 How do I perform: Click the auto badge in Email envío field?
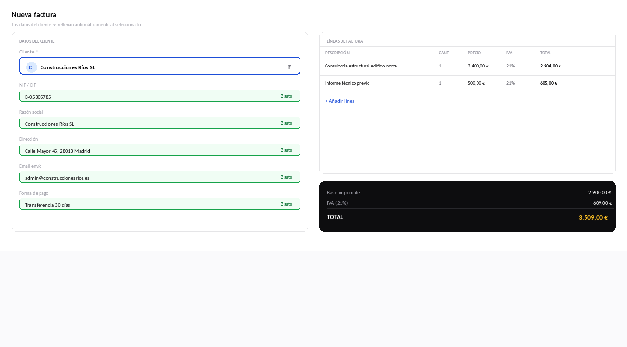pyautogui.click(x=286, y=177)
